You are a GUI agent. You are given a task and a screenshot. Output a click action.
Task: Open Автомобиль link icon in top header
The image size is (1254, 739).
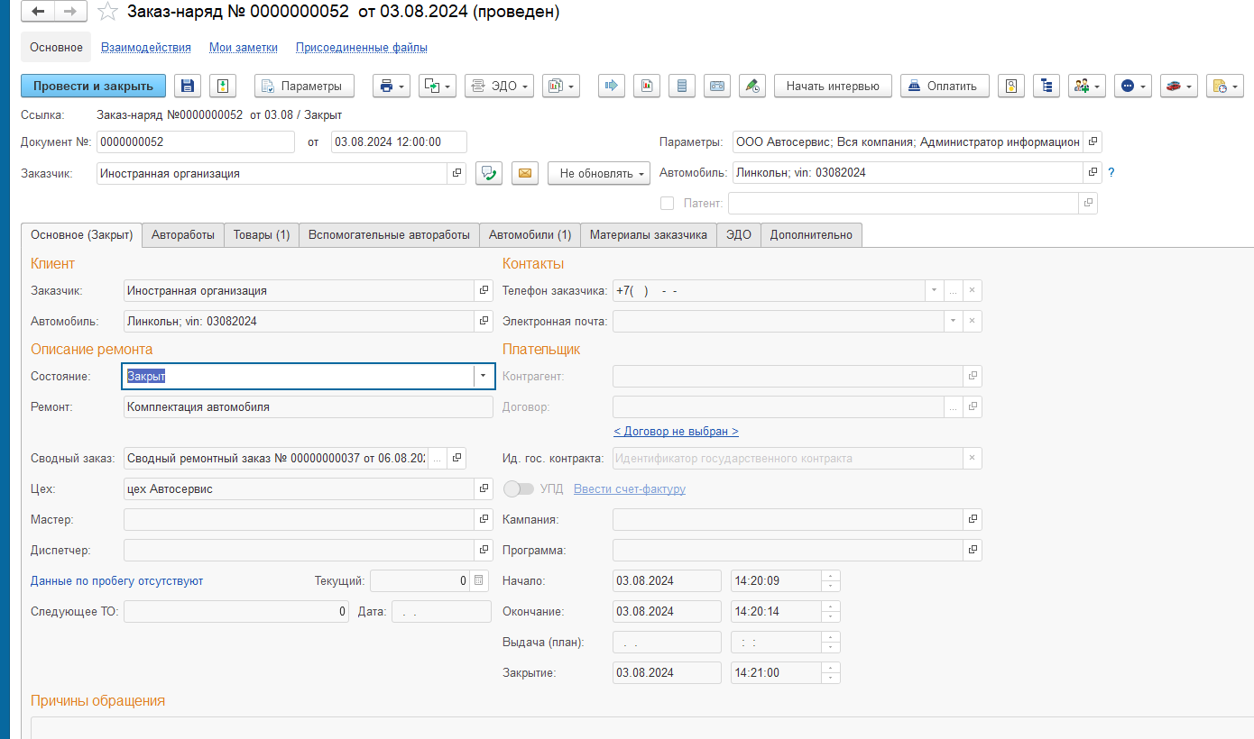point(1093,172)
